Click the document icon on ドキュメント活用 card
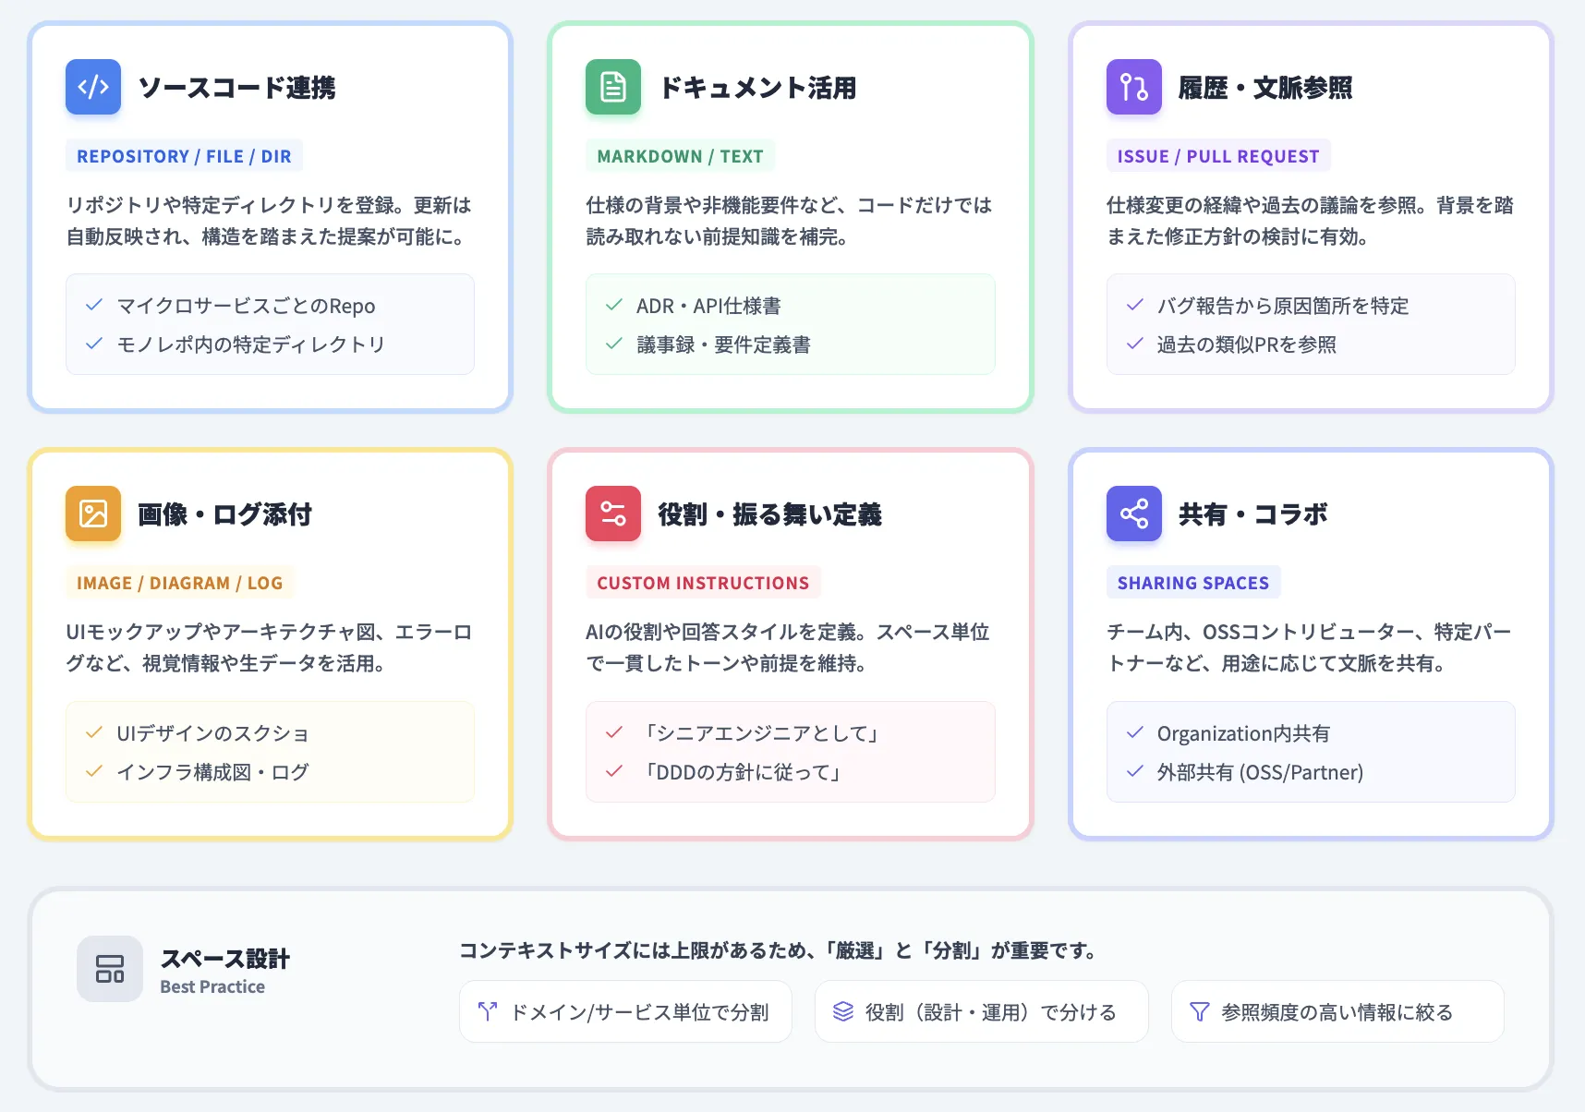Screen dimensions: 1585x1112 click(x=612, y=87)
